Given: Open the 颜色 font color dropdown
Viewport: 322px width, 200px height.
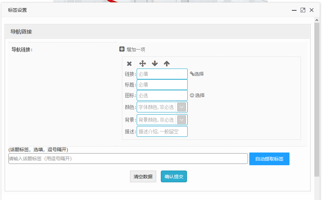Looking at the screenshot, I should [x=181, y=107].
